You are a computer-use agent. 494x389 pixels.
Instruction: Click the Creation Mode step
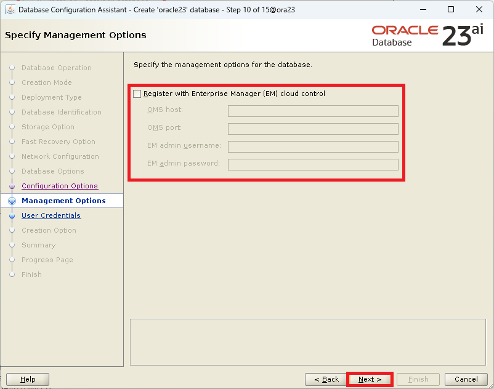(x=47, y=82)
